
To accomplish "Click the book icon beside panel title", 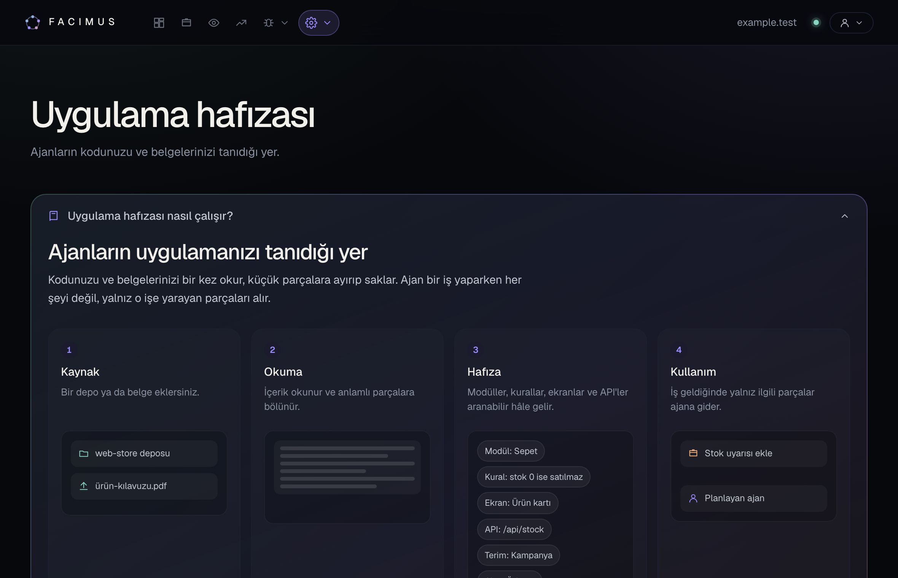I will click(54, 216).
